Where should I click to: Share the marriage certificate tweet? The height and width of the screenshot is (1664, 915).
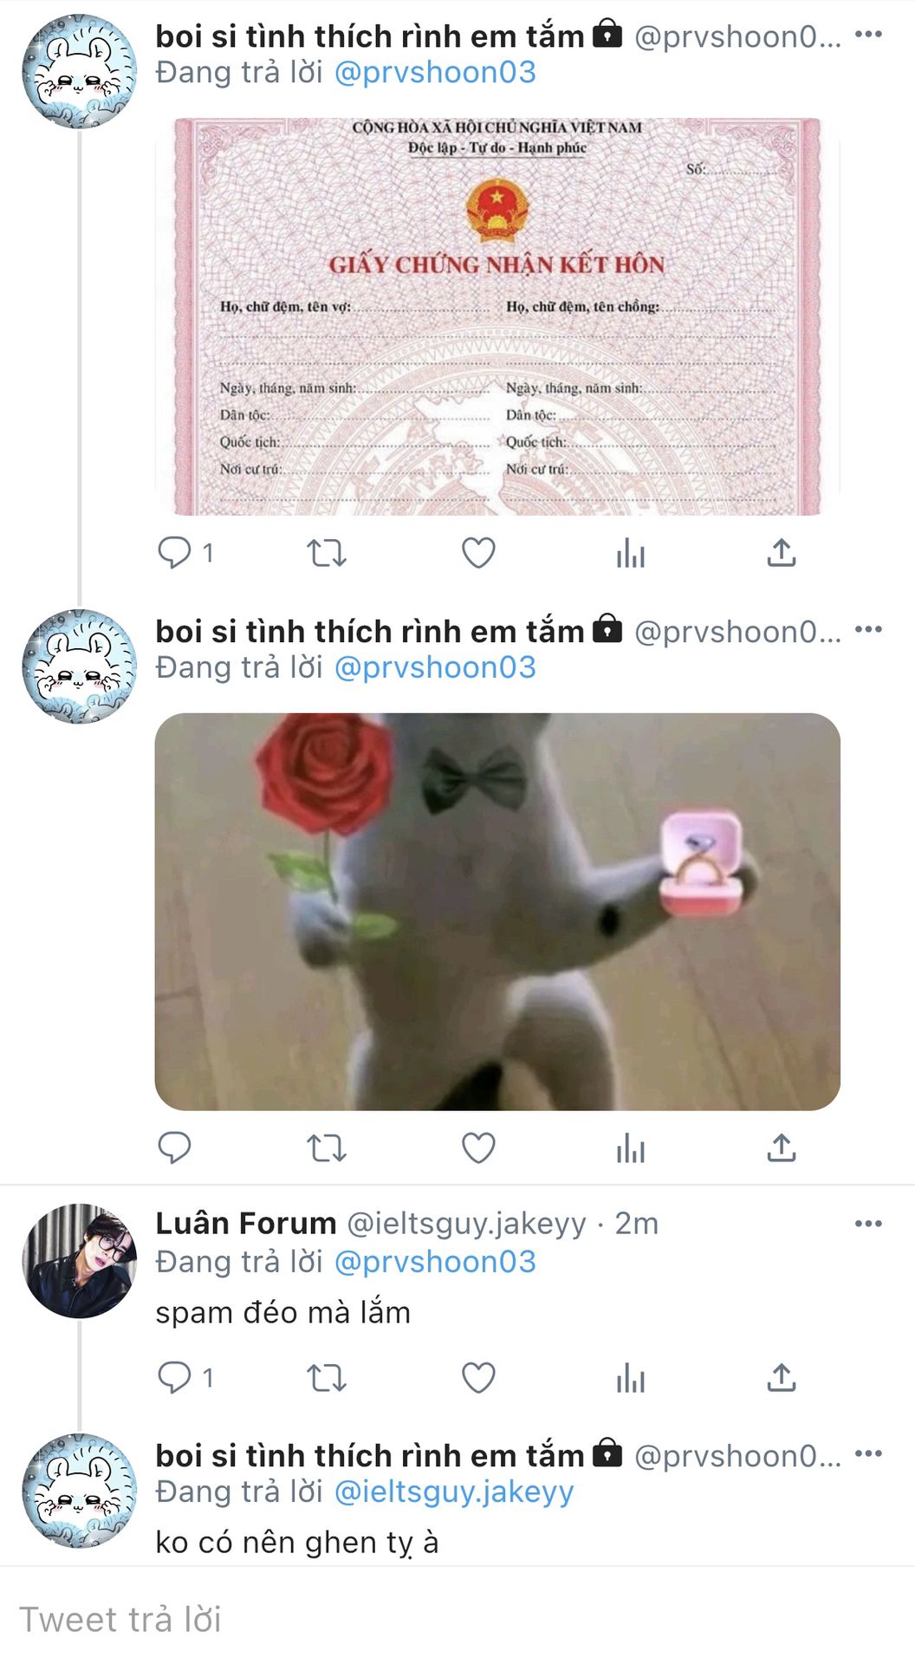pyautogui.click(x=781, y=552)
